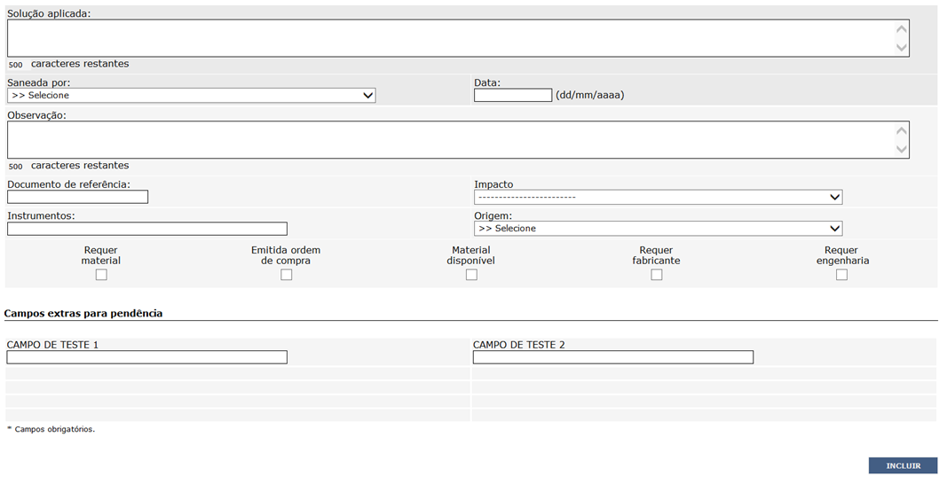Image resolution: width=947 pixels, height=484 pixels.
Task: Click the INCLUIR button
Action: 903,465
